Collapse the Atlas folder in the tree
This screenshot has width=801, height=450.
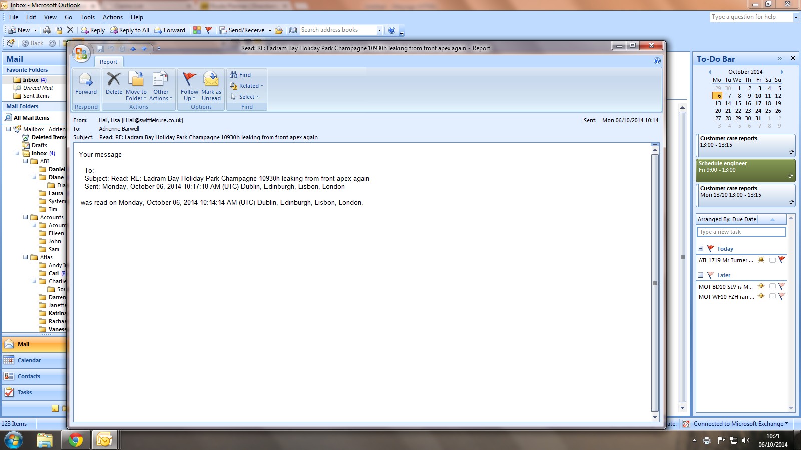tap(26, 257)
